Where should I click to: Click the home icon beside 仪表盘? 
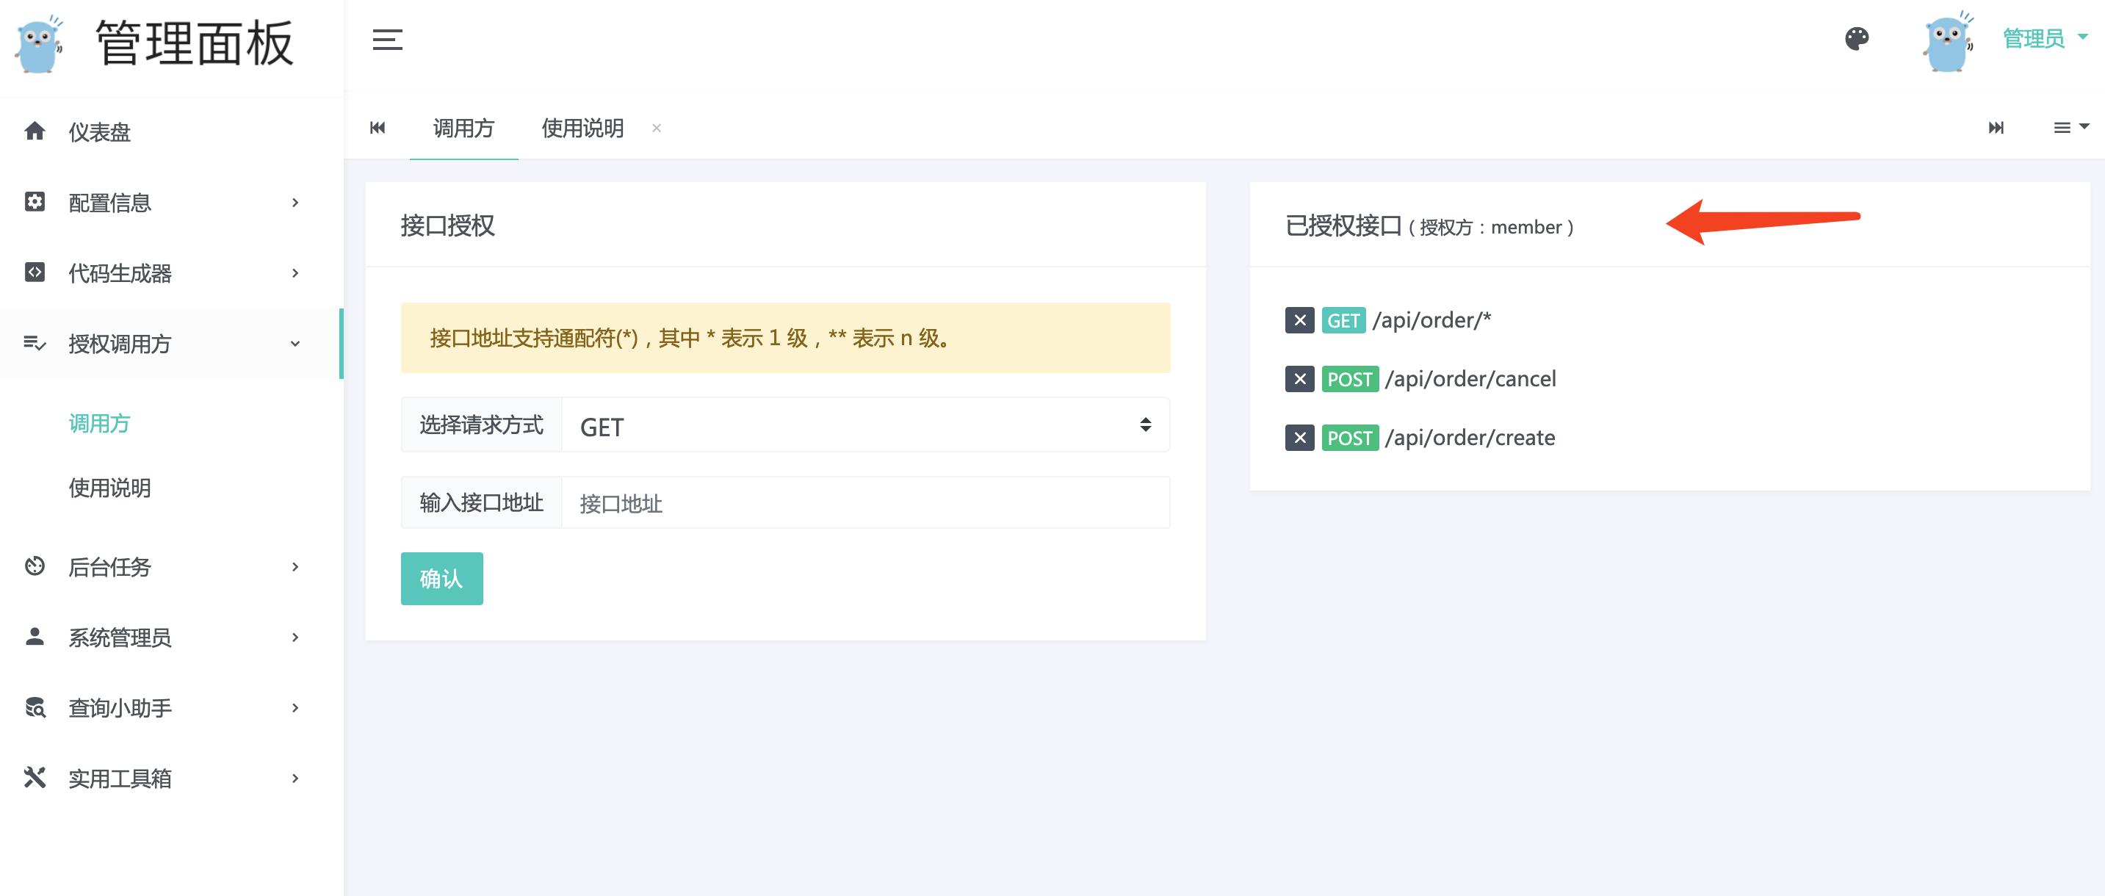(x=35, y=131)
